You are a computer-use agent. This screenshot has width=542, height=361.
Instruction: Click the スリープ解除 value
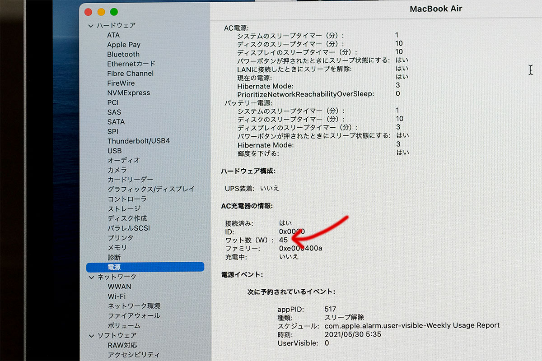(344, 318)
